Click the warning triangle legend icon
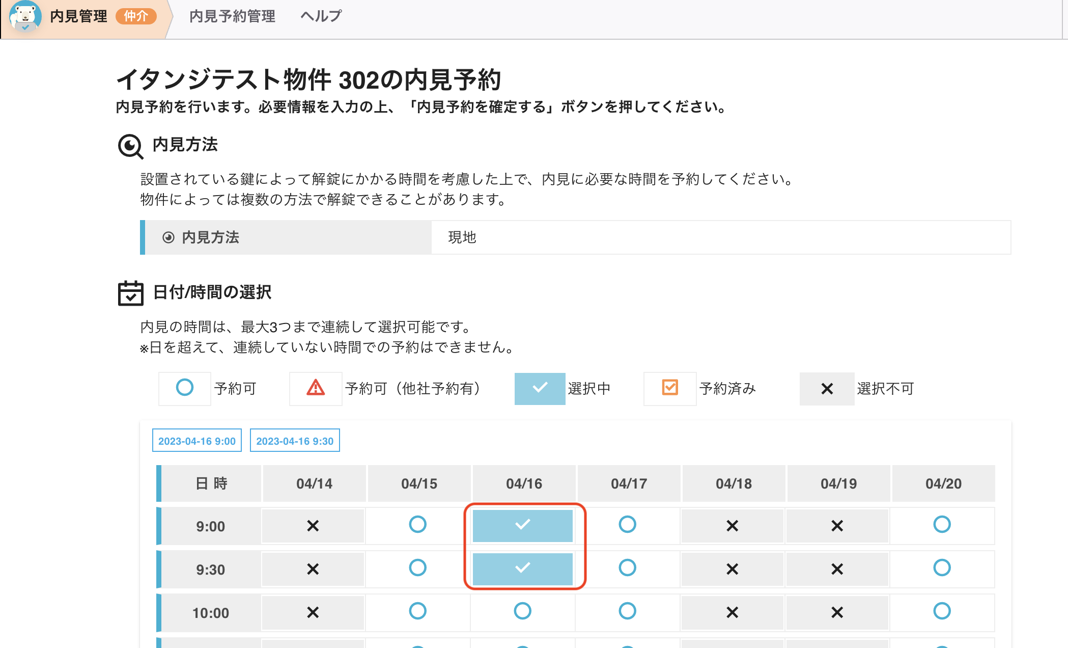The height and width of the screenshot is (648, 1068). (316, 388)
